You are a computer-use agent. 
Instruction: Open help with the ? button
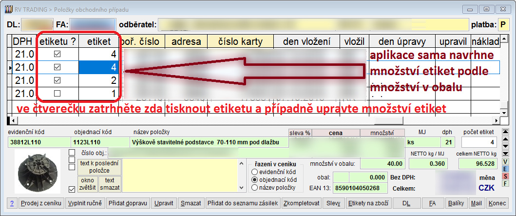coord(12,203)
